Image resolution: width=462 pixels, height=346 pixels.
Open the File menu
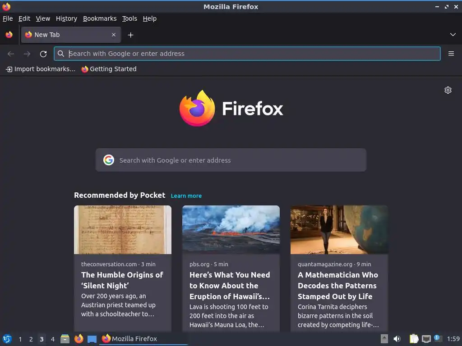[x=8, y=18]
